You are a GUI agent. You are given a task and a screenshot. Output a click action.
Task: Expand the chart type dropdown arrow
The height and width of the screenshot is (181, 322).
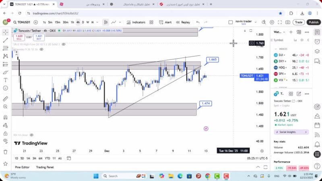[x=121, y=23]
